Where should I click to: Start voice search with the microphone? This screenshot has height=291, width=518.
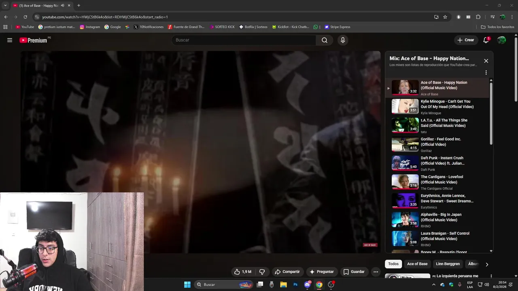(x=343, y=40)
